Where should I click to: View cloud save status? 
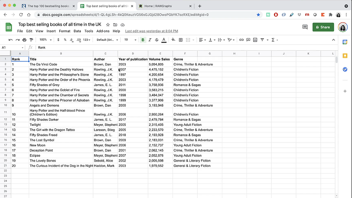coord(123,24)
